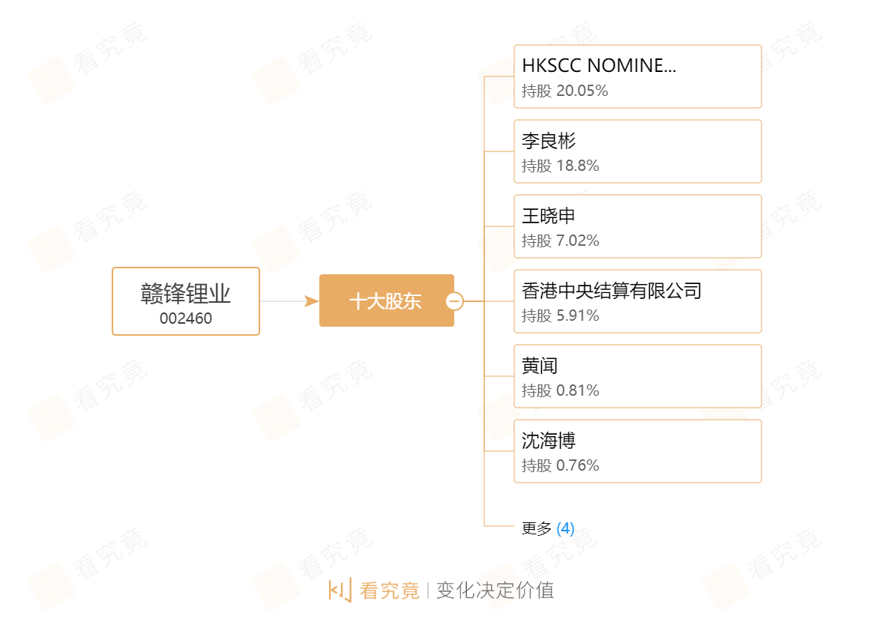Select the 王晓申 shareholder card

point(637,226)
